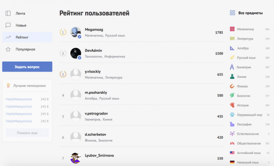Image resolution: width=274 pixels, height=166 pixels.
Task: Open Lyubov_Smirnova profile link
Action: pyautogui.click(x=99, y=155)
